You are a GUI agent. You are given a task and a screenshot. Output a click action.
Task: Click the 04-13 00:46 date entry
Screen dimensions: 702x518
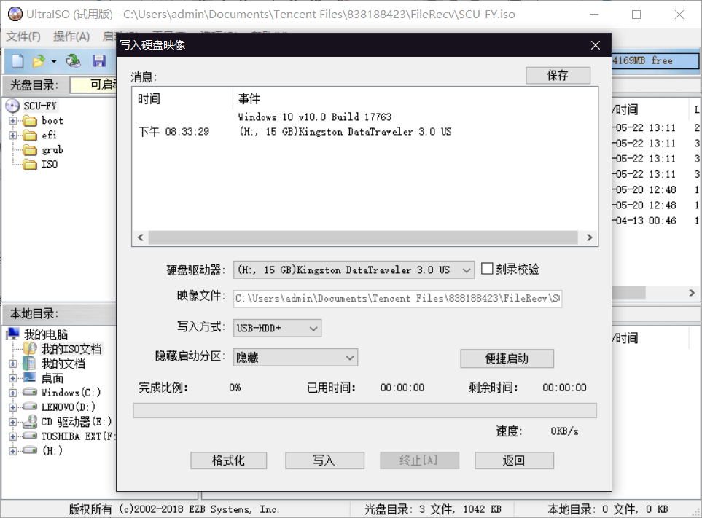coord(644,221)
